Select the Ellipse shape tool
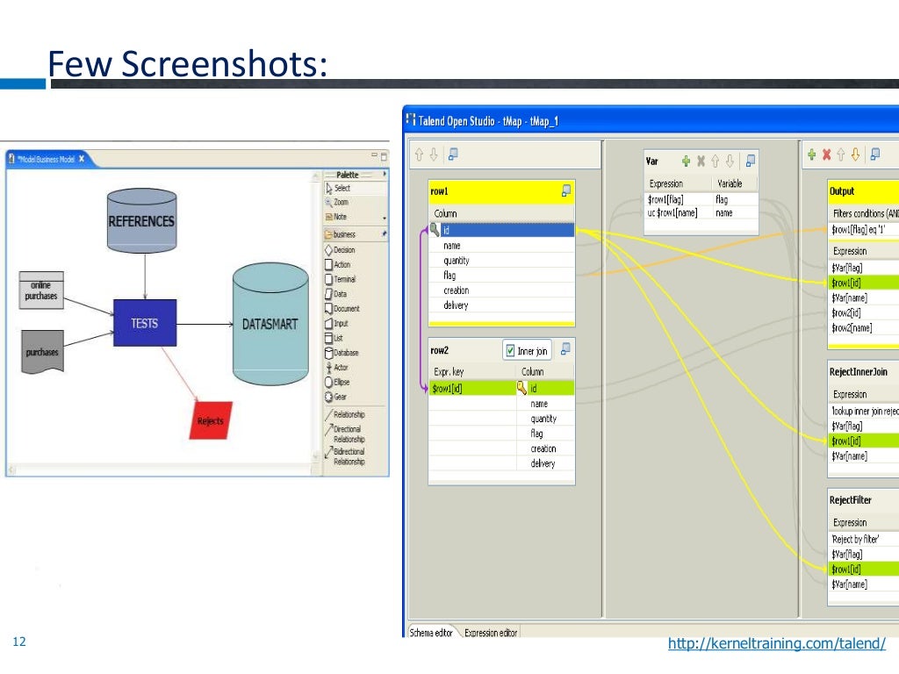Image resolution: width=899 pixels, height=674 pixels. click(337, 382)
